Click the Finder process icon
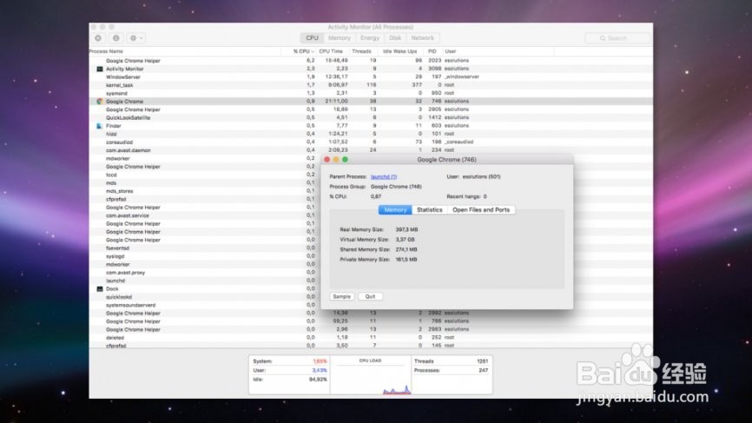Screen dimensions: 752x423 (x=100, y=126)
